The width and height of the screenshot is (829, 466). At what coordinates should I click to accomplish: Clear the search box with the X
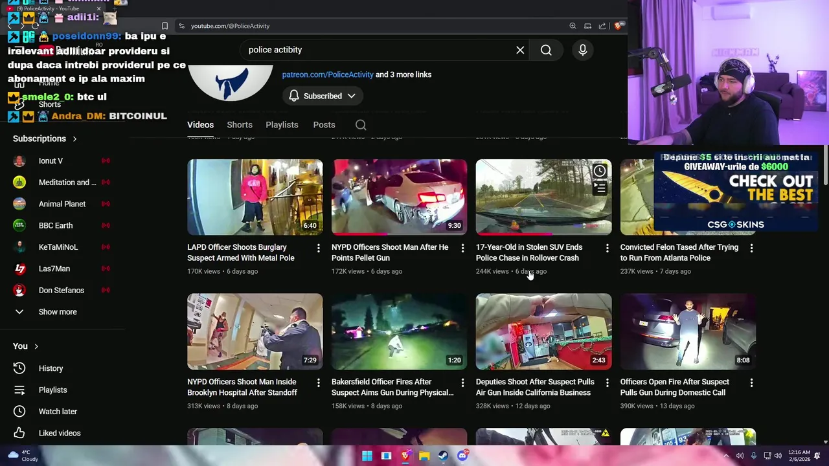click(x=520, y=50)
